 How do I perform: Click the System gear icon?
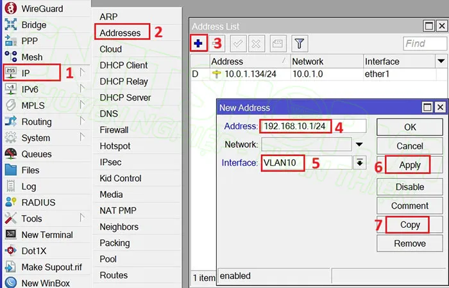(11, 138)
